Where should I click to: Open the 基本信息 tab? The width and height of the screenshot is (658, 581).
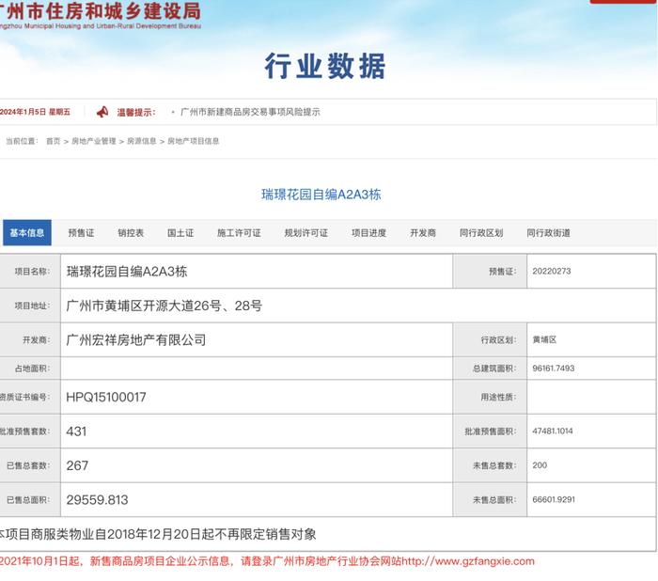(x=27, y=232)
